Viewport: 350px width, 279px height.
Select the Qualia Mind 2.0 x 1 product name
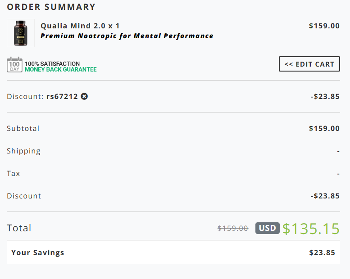coord(80,26)
